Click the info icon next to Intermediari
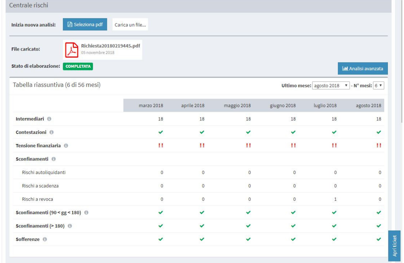Image resolution: width=404 pixels, height=263 pixels. pyautogui.click(x=49, y=119)
